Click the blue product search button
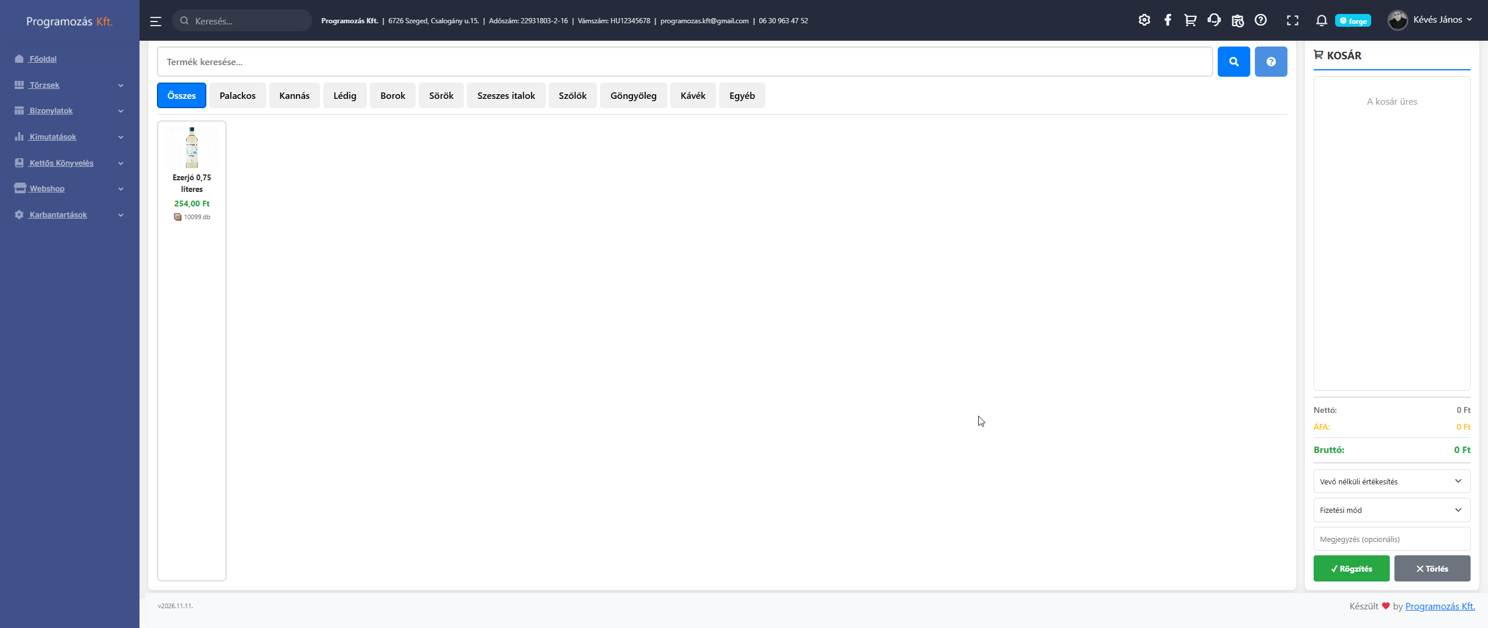Screen dimensions: 1488x628 click(x=1233, y=62)
